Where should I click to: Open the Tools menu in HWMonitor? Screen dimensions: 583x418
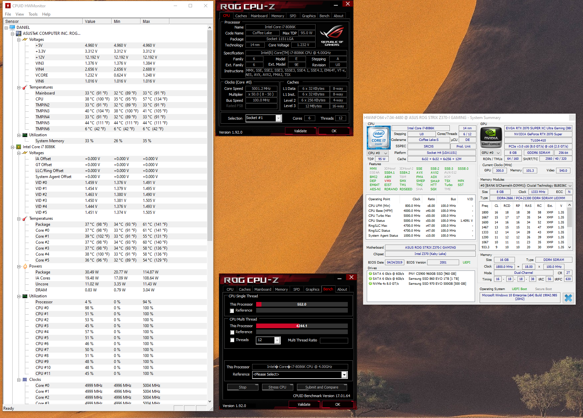point(33,14)
